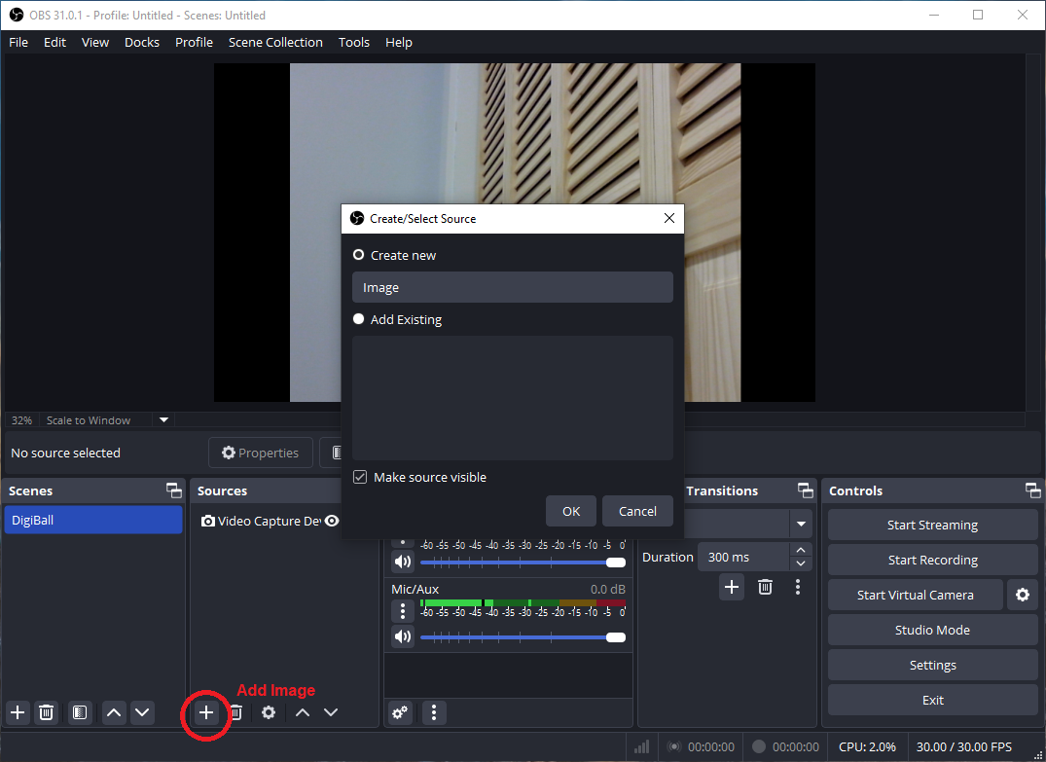Expand the preview scaling dropdown arrow
Image resolution: width=1046 pixels, height=762 pixels.
pos(164,420)
